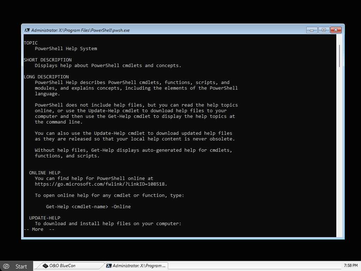
Task: Click the "Get-Help <cmdlet-name> -Online" command line
Action: tap(88, 207)
